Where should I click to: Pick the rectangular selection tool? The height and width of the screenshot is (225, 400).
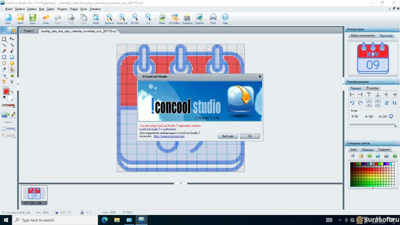(x=4, y=39)
